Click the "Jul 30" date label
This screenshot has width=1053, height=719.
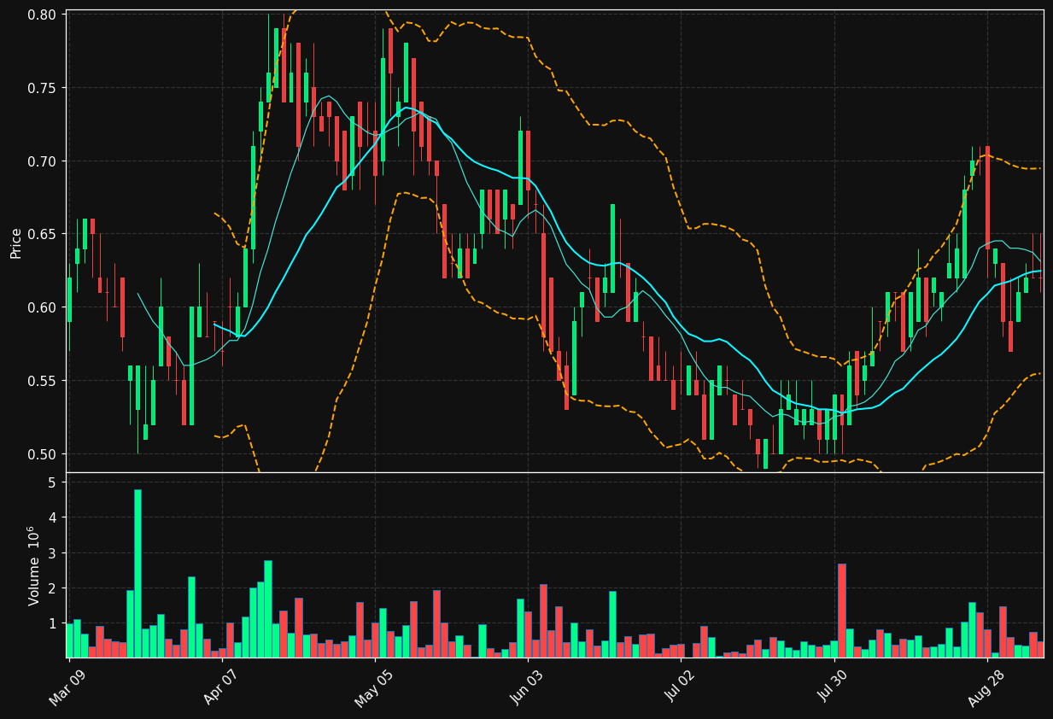[833, 687]
